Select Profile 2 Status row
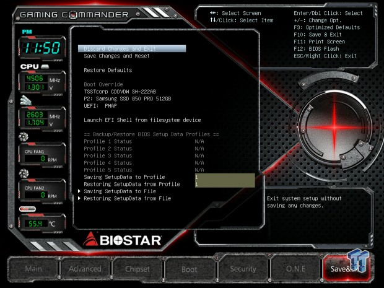The width and height of the screenshot is (384, 288). (144, 149)
